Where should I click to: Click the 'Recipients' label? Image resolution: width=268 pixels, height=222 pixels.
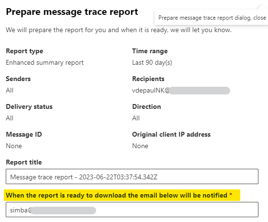148,79
